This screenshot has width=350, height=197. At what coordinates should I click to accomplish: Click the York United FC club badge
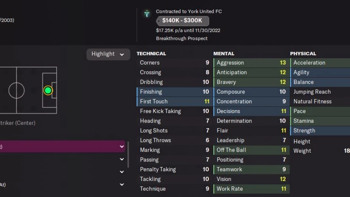(x=147, y=14)
